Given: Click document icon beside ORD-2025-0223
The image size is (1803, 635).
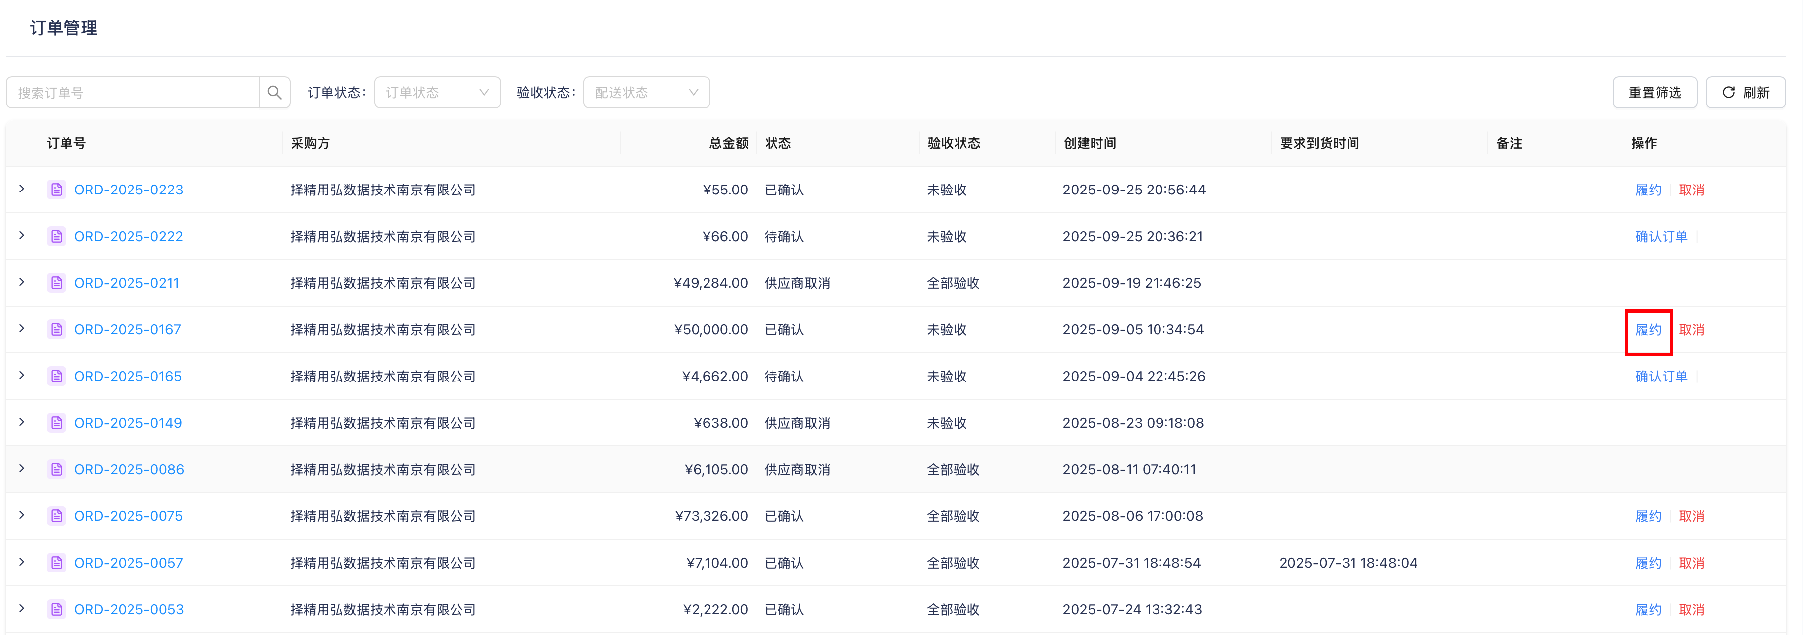Looking at the screenshot, I should point(57,190).
